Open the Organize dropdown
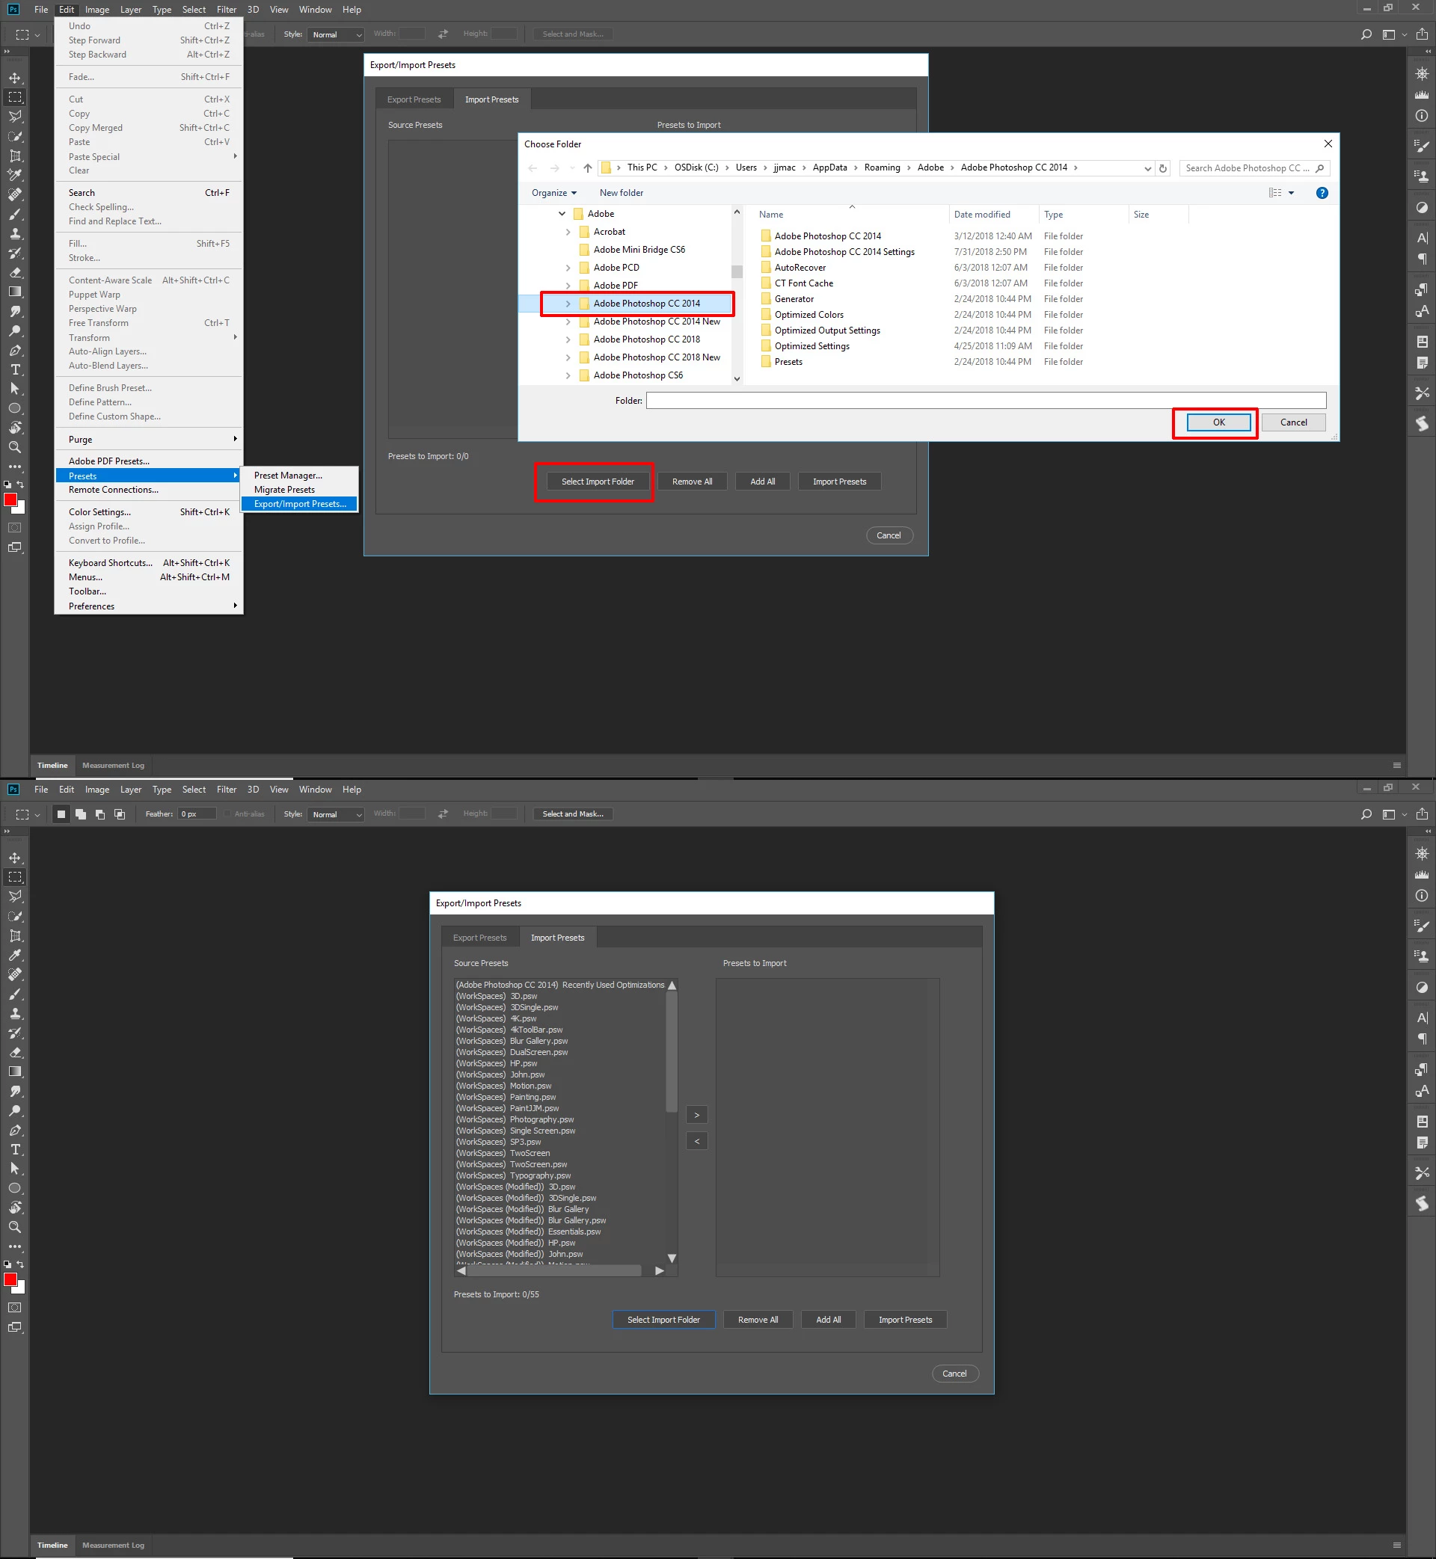Image resolution: width=1436 pixels, height=1559 pixels. [x=553, y=193]
